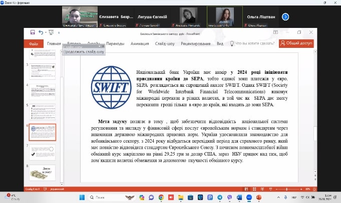Open the Рецензирование tab
The height and width of the screenshot is (203, 341).
click(195, 43)
